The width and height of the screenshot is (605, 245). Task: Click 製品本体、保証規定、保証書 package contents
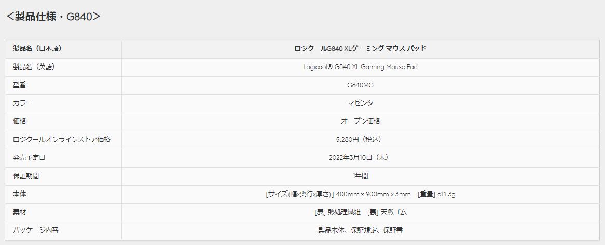coord(360,230)
